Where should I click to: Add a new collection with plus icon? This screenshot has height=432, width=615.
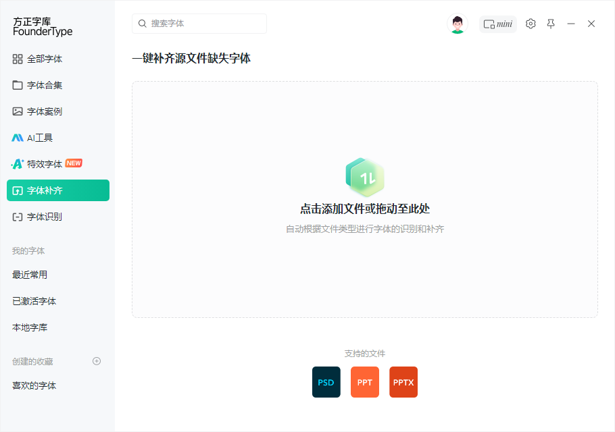point(97,361)
